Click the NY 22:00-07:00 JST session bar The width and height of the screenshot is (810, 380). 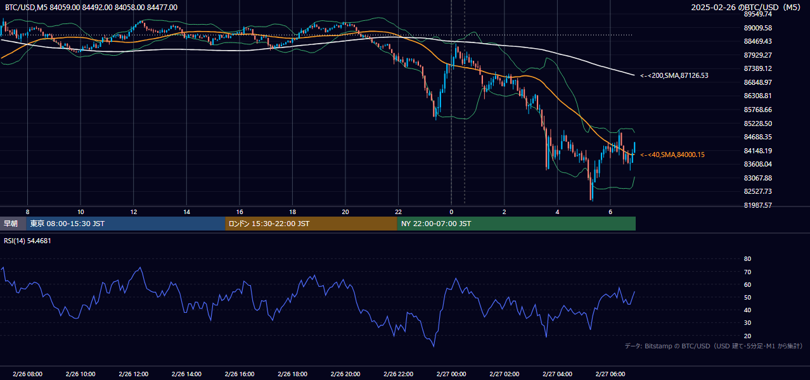[x=517, y=224]
